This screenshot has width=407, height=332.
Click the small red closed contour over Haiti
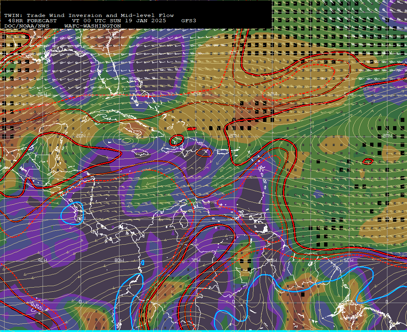pos(176,140)
